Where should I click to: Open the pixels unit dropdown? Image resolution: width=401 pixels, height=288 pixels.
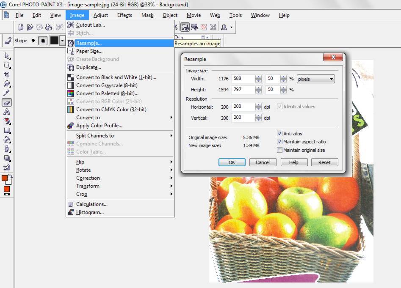pos(330,79)
